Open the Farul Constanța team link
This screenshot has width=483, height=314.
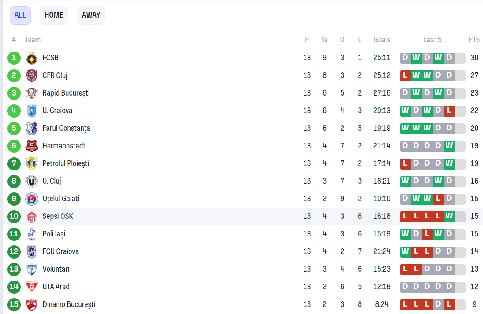(x=66, y=128)
